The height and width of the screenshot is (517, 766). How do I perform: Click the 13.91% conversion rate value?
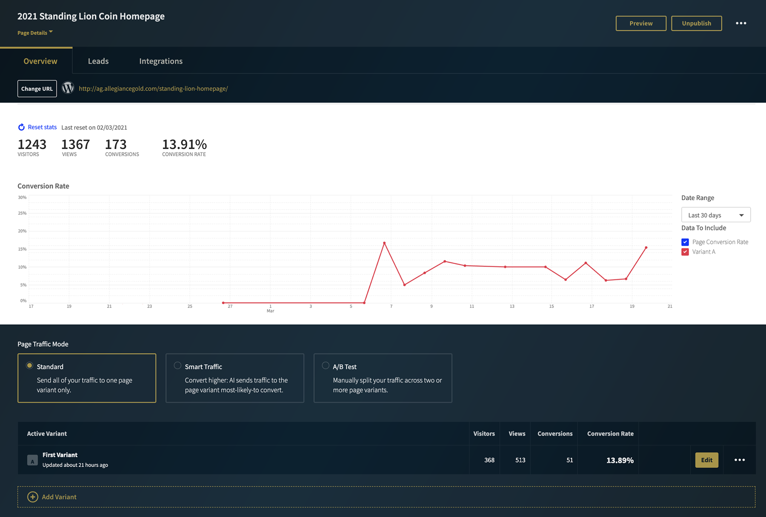(x=184, y=144)
